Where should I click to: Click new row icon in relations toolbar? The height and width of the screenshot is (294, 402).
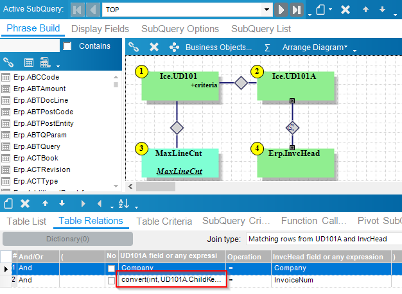(x=8, y=203)
